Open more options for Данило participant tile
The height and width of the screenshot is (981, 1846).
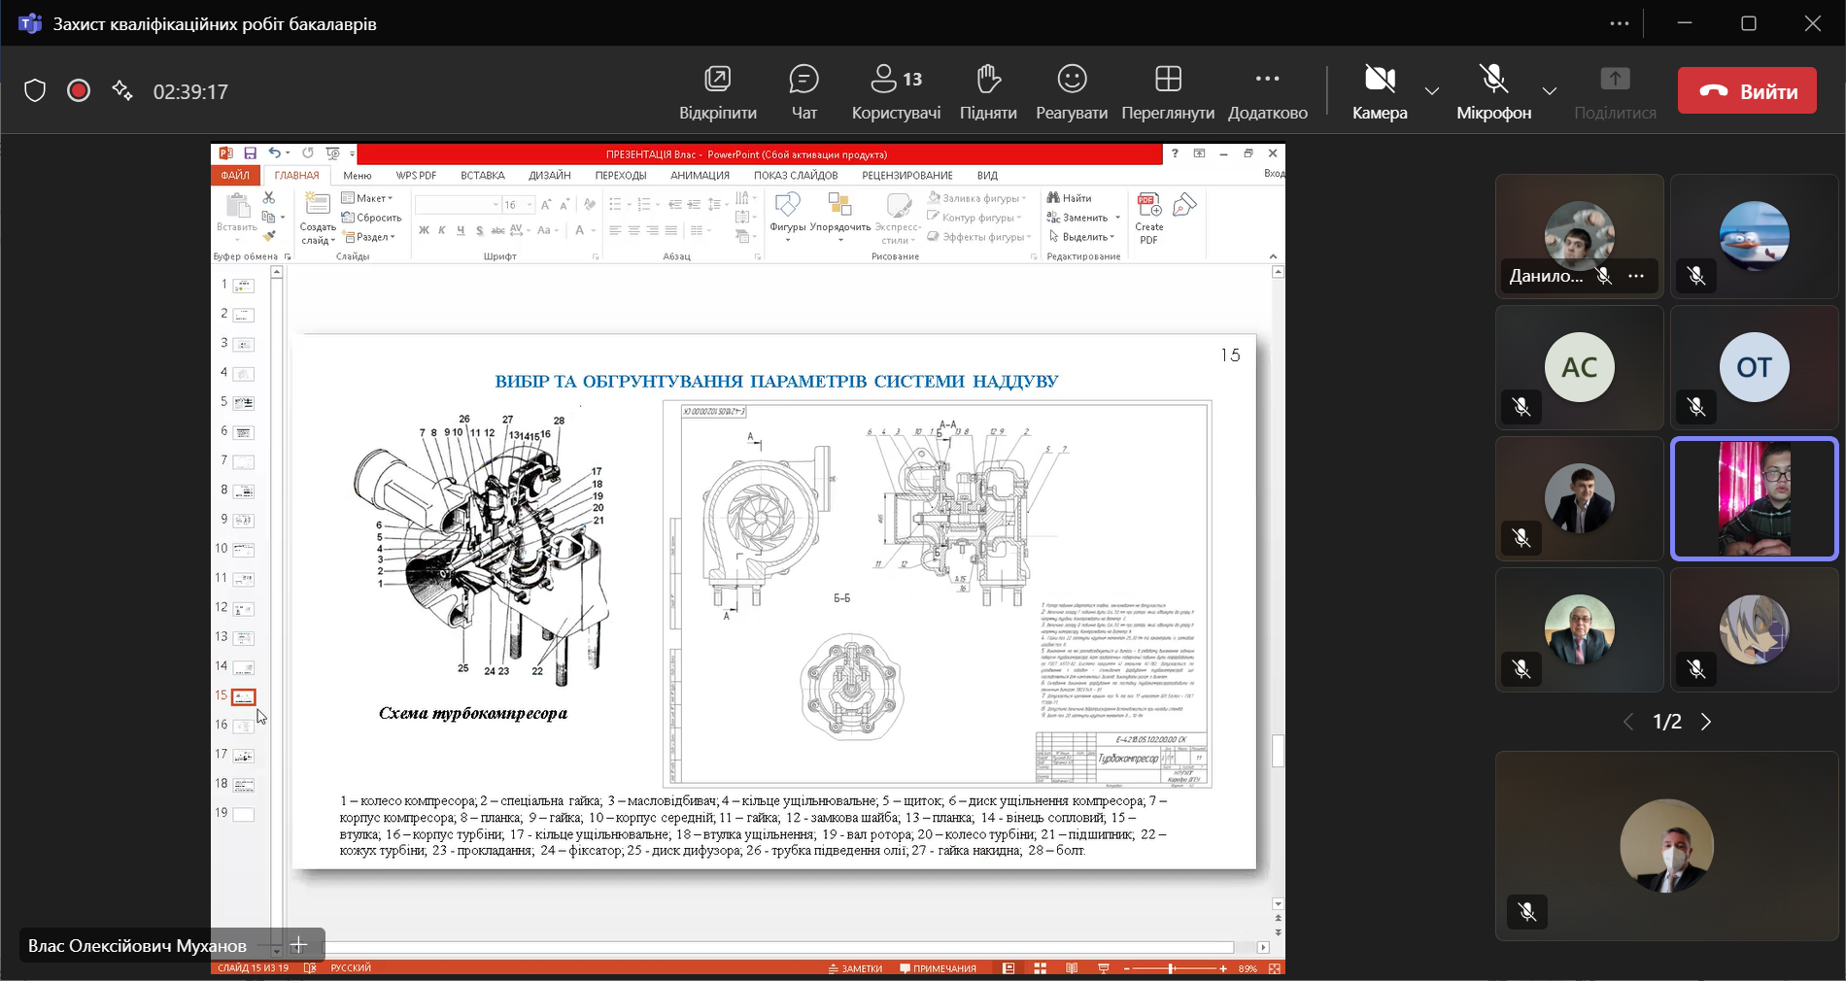tap(1636, 277)
